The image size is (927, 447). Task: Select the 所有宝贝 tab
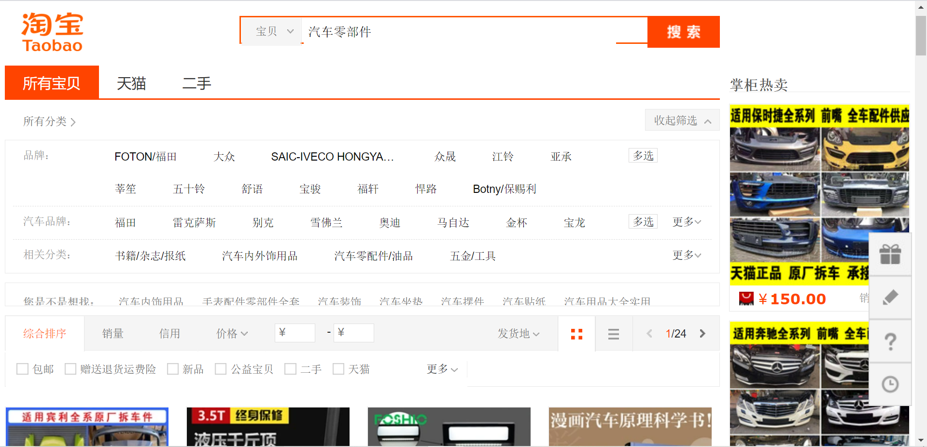point(52,83)
